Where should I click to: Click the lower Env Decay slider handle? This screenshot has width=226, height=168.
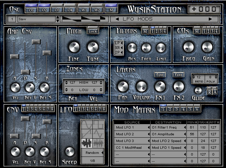coord(25,119)
